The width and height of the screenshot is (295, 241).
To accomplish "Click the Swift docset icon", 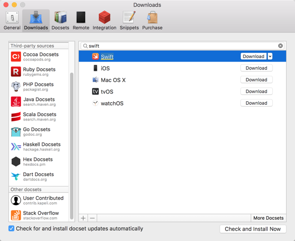I will click(95, 56).
